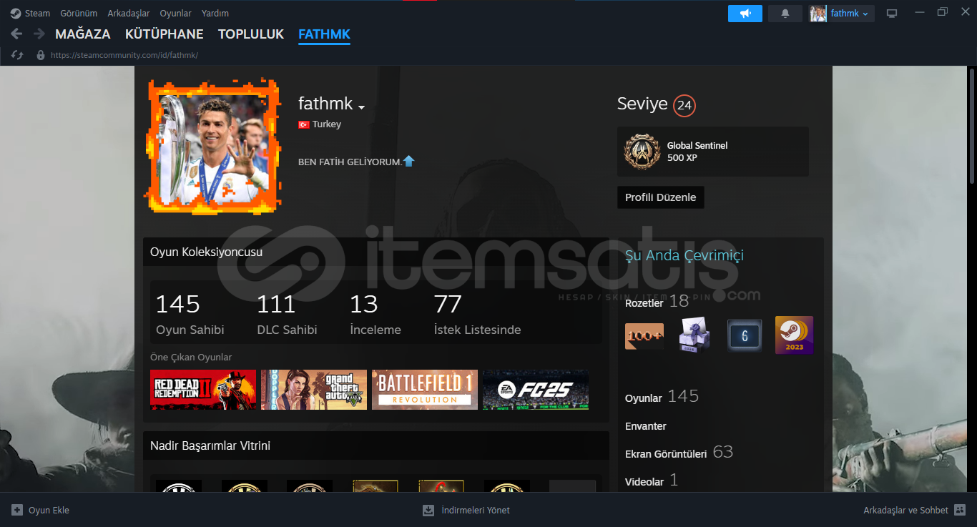Screen dimensions: 977x527
Task: Click the Şu Anda Çevrimiçi status text
Action: [684, 255]
